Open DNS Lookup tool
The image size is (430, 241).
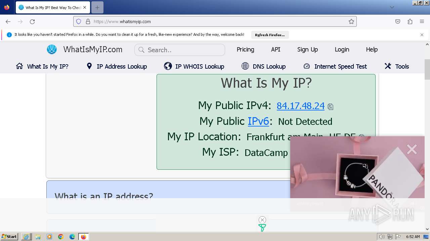264,66
